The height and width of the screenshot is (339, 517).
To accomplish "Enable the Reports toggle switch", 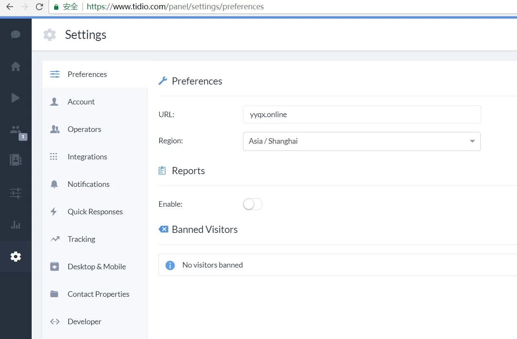I will pyautogui.click(x=252, y=205).
